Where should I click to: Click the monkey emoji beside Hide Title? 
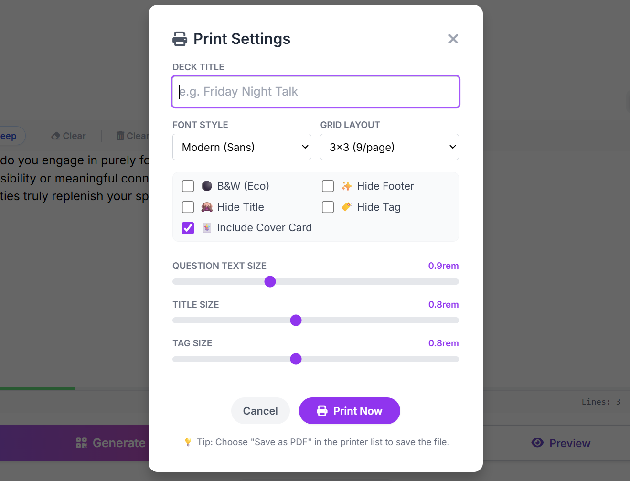pyautogui.click(x=206, y=207)
